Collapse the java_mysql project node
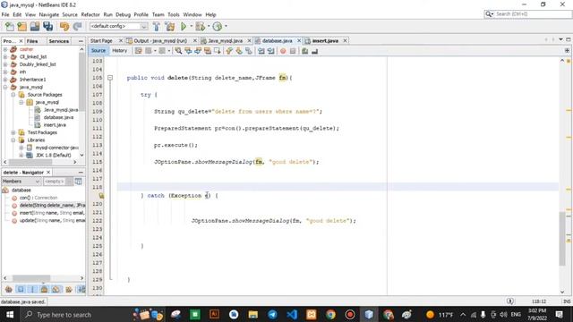Viewport: 573px width, 322px height. click(5, 87)
